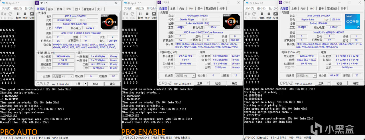Switch to Mainboard (主板) tab in left CPU-Z
Viewport: 365px width, 140px height.
point(50,9)
